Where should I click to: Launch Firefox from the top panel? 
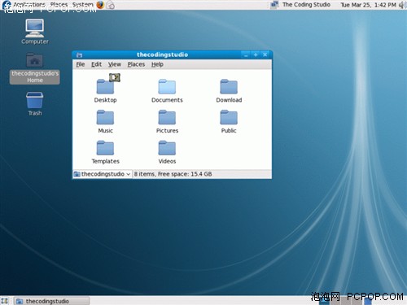100,5
